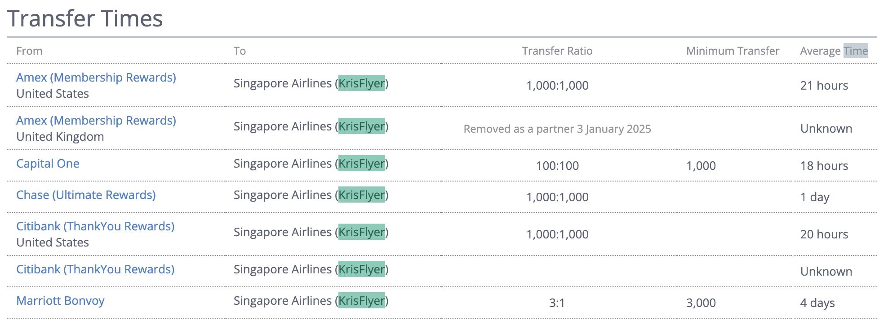This screenshot has width=888, height=320.
Task: Click the Removed as a partner note
Action: tap(557, 129)
